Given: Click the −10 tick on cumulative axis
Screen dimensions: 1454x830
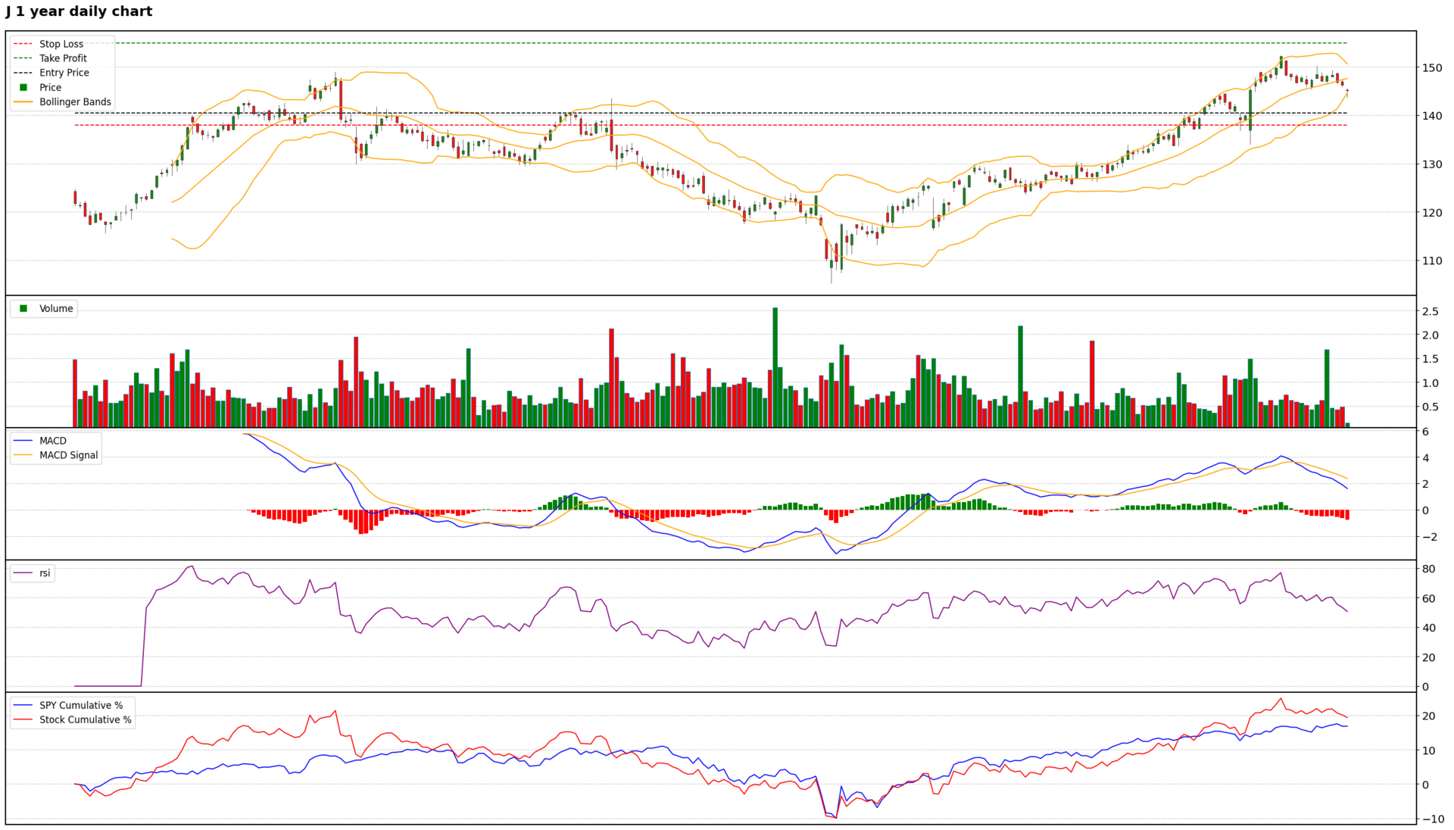Looking at the screenshot, I should tap(1433, 819).
